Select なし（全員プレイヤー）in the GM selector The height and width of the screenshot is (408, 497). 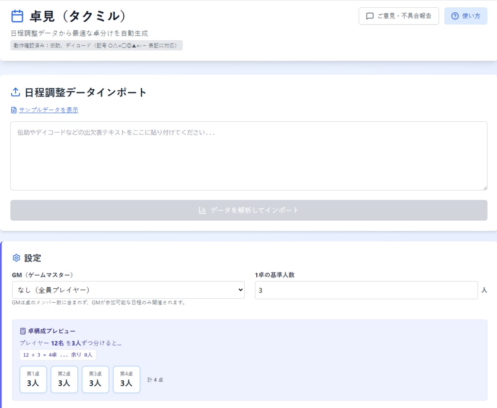pos(129,290)
